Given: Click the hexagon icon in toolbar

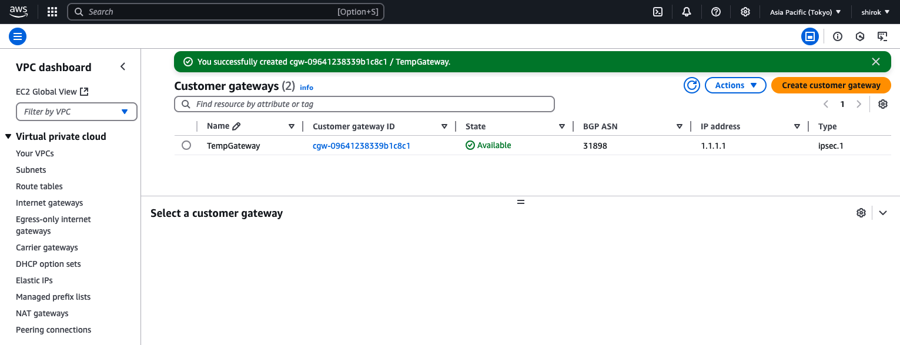Looking at the screenshot, I should [x=860, y=36].
